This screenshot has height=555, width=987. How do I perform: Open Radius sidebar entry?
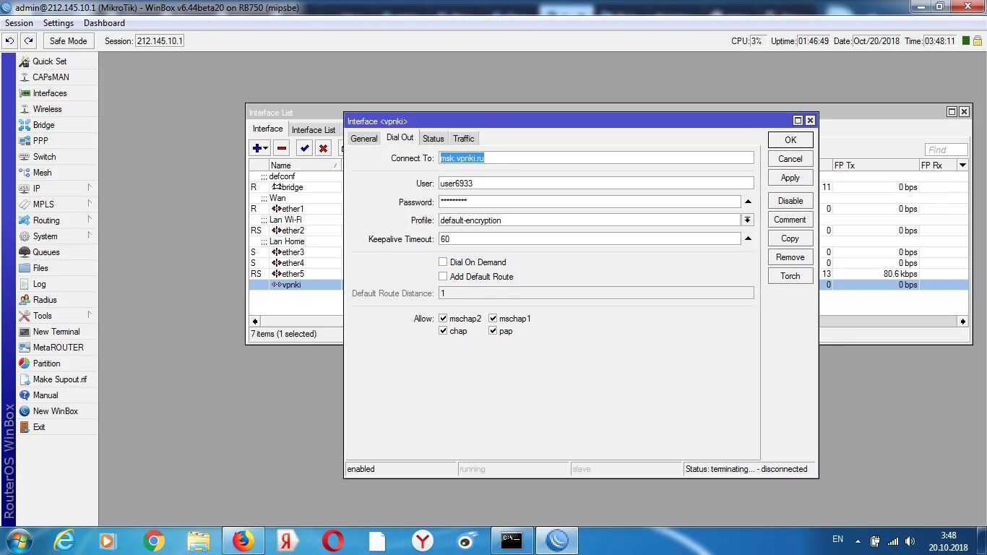pos(45,300)
